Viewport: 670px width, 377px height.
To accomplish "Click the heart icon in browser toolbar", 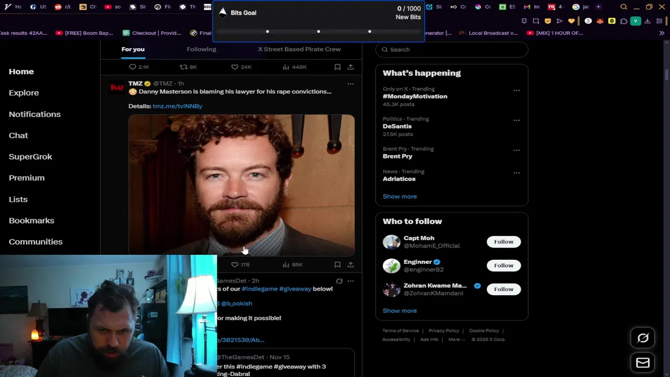I will click(x=571, y=21).
